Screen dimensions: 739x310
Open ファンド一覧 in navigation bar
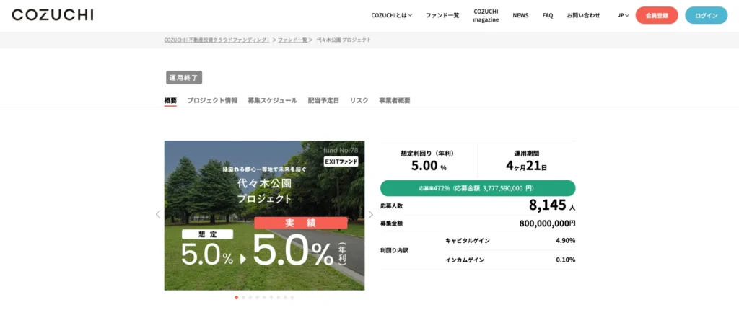click(x=442, y=15)
